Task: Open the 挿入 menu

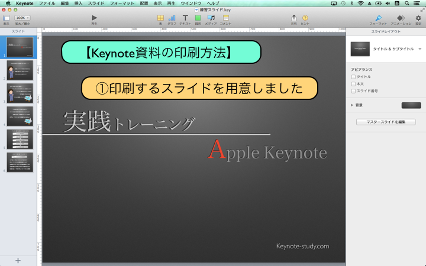Action: click(78, 4)
